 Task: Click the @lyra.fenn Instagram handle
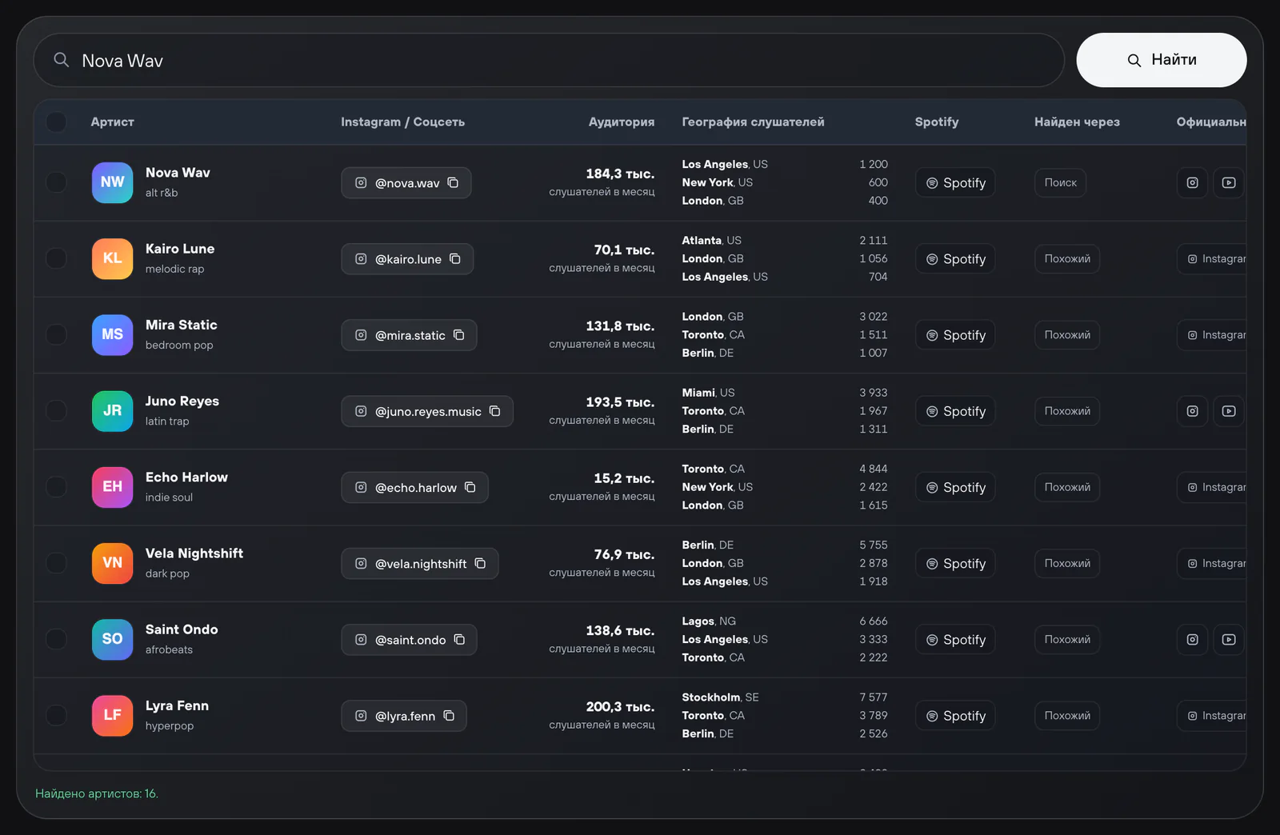coord(405,716)
